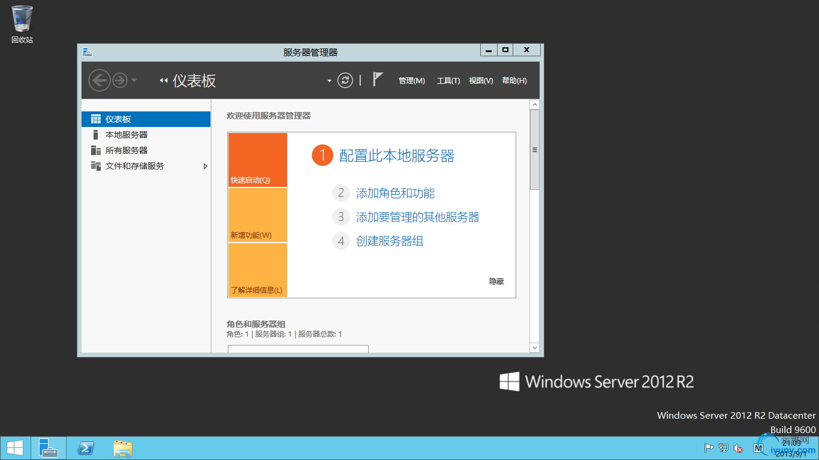Click the network icon in system tray
Viewport: 819px width, 460px height.
tap(724, 448)
